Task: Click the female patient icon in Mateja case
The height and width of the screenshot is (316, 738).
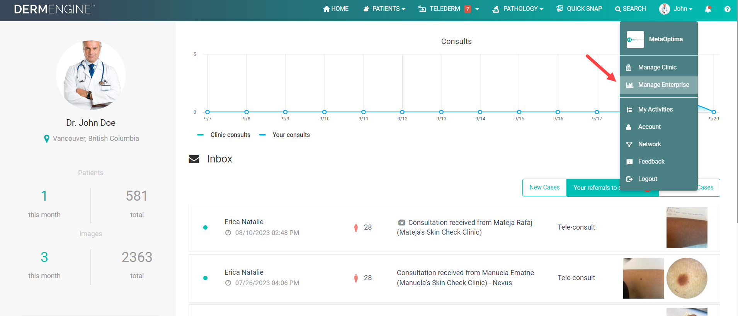Action: click(x=356, y=228)
